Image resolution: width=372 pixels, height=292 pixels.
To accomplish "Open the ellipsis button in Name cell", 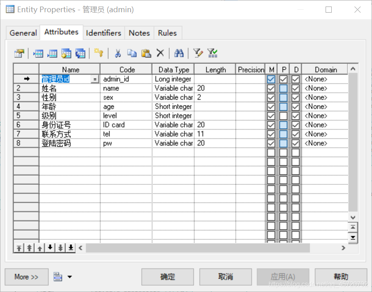I will (95, 79).
